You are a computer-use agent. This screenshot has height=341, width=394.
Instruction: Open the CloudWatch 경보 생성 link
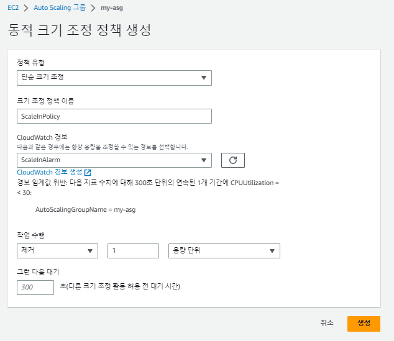coord(50,172)
